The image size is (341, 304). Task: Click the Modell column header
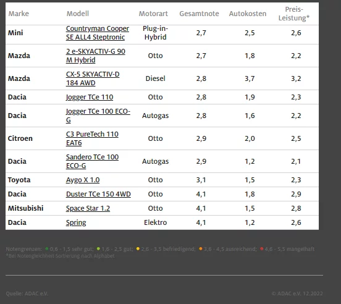[78, 14]
